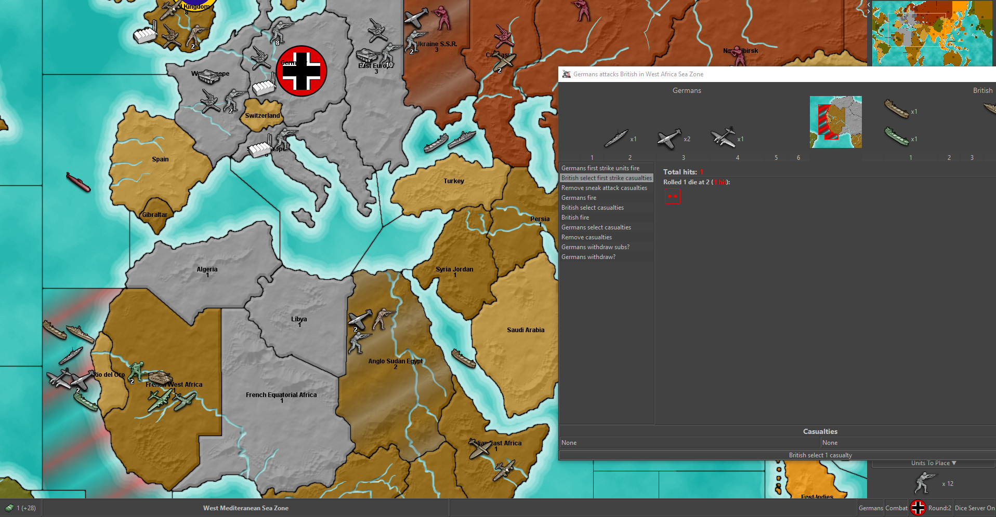Click the Switzerland territory on the map
Screen dimensions: 996x517
click(263, 115)
